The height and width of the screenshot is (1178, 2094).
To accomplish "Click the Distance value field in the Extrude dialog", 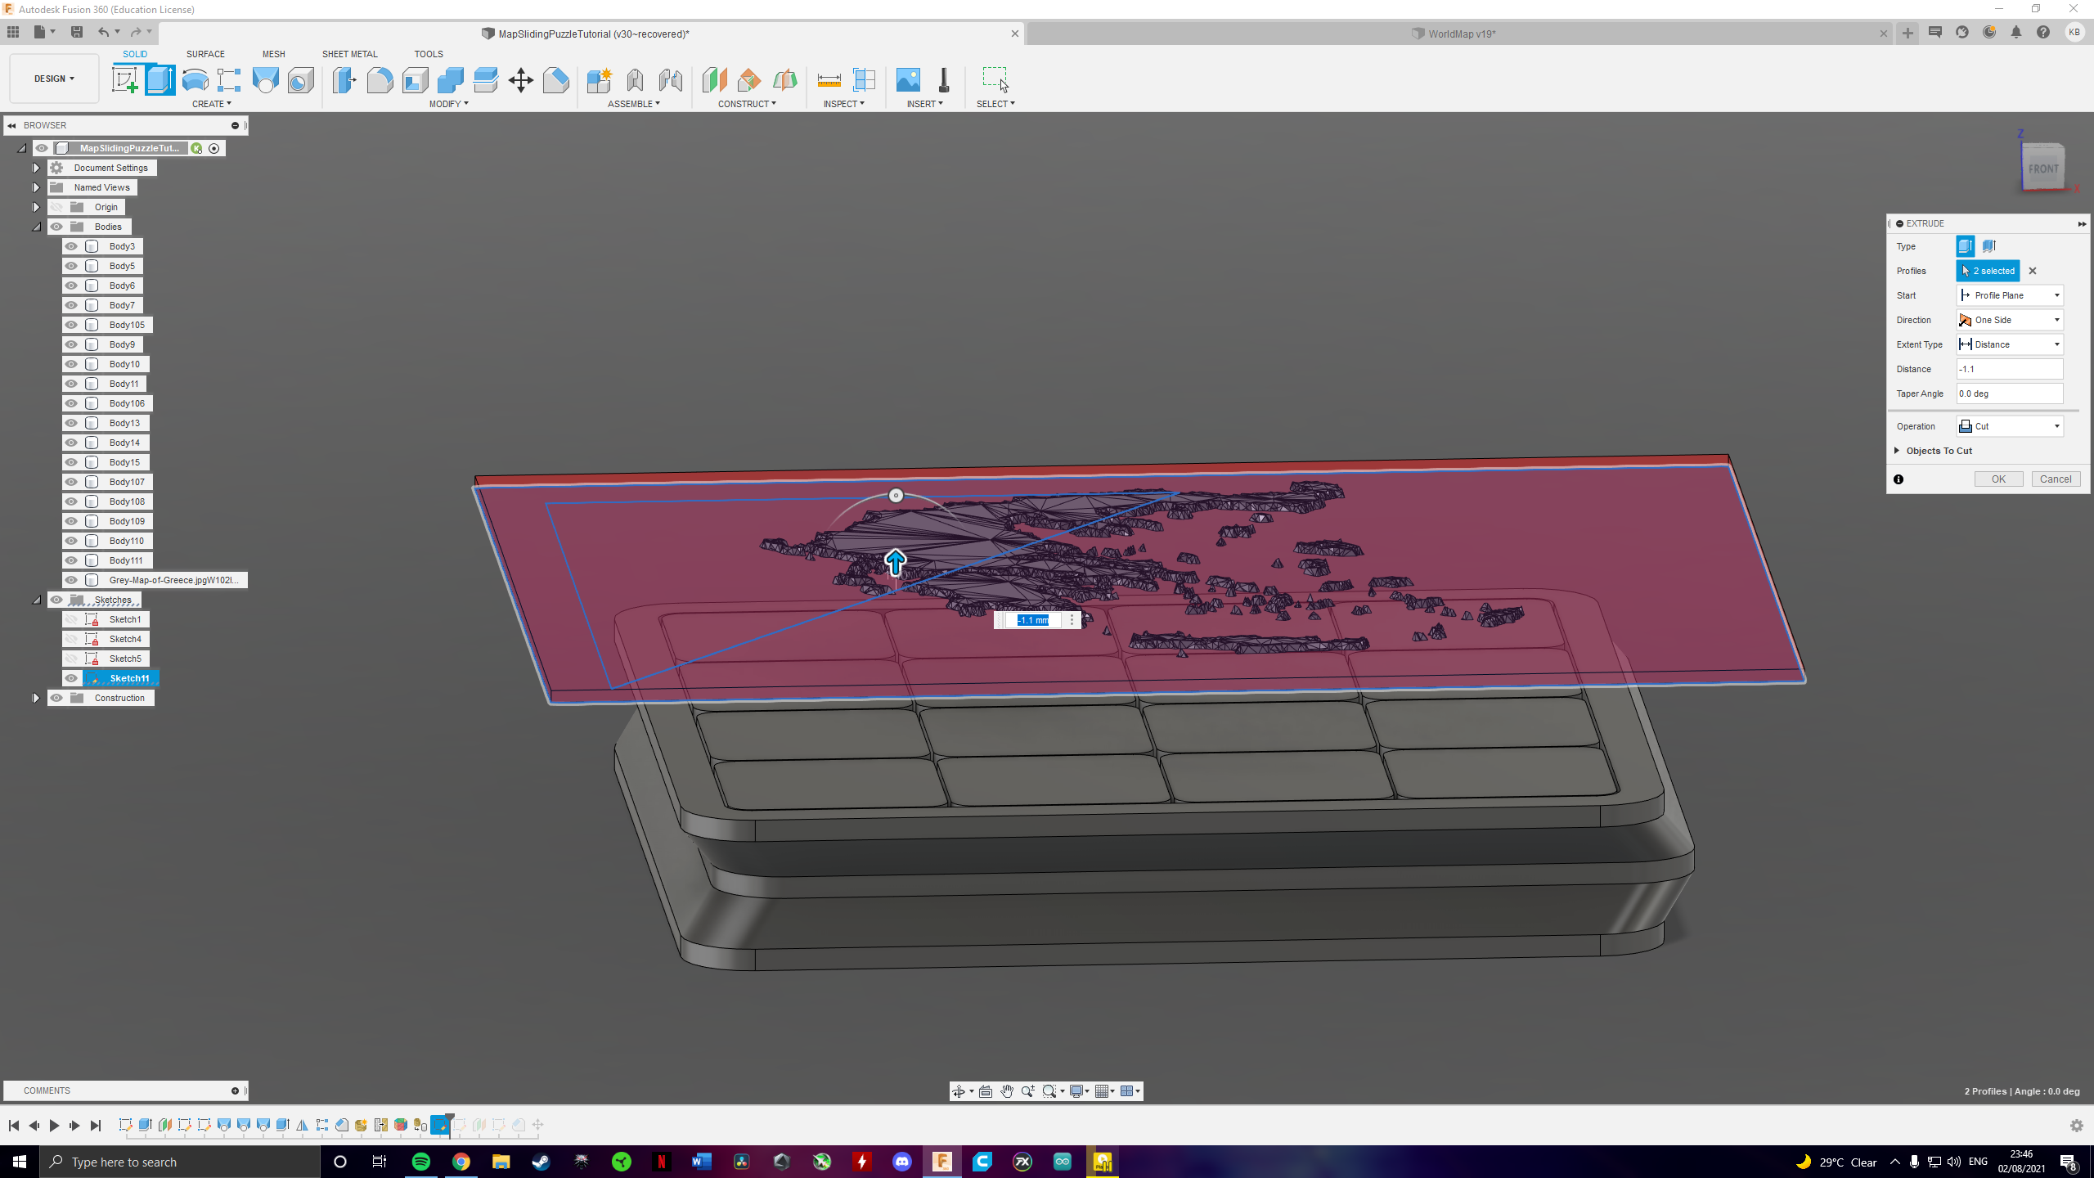I will 2009,369.
